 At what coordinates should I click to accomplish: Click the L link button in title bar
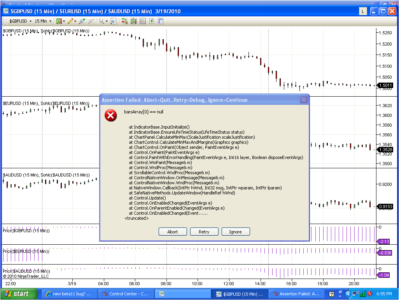click(x=363, y=11)
